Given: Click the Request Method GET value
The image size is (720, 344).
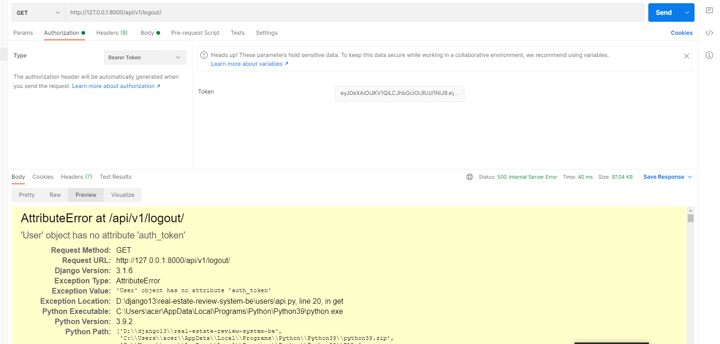Looking at the screenshot, I should pos(124,250).
